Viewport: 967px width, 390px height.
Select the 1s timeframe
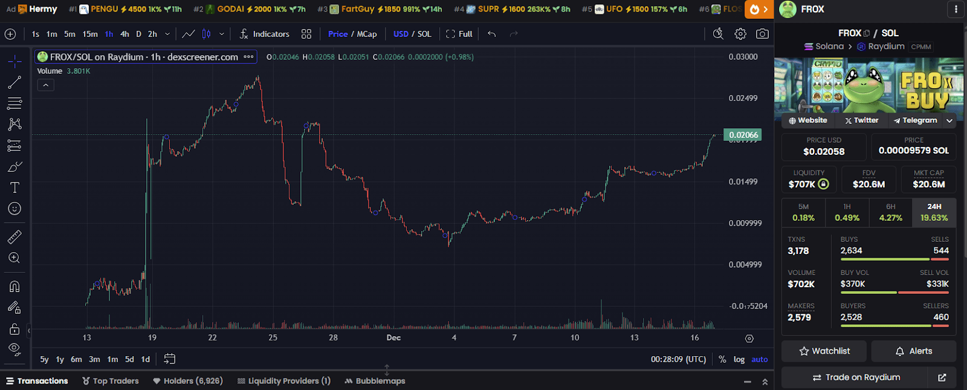pyautogui.click(x=36, y=34)
